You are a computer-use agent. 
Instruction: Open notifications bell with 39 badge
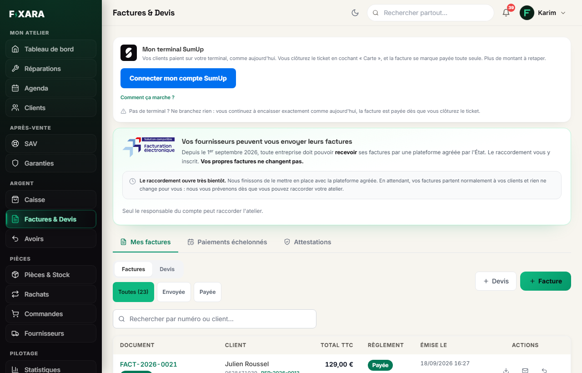click(506, 13)
